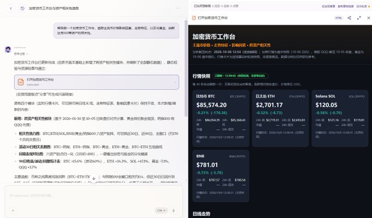Click the $781.01 BNB price
The image size is (372, 218).
pos(207,165)
